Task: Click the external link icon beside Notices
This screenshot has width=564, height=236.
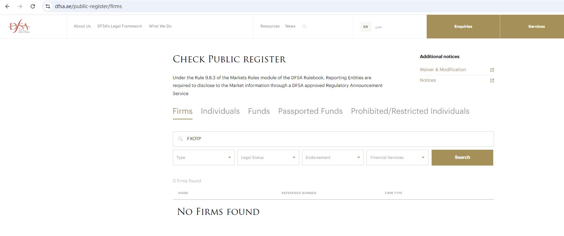Action: tap(492, 81)
